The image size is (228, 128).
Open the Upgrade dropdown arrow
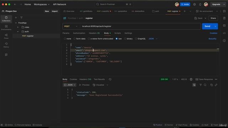[224, 4]
